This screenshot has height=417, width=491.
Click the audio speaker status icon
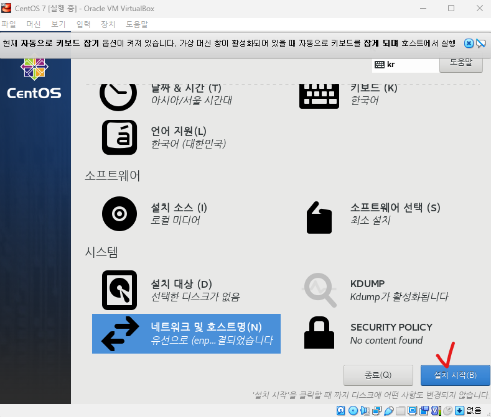coord(365,410)
